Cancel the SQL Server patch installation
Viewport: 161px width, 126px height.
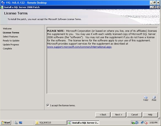[135, 115]
